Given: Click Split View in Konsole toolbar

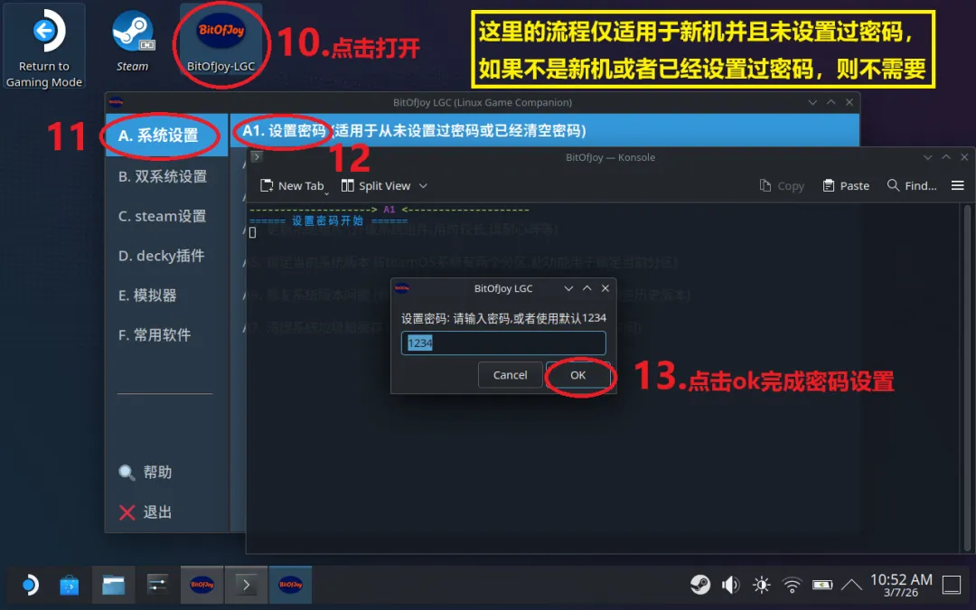Looking at the screenshot, I should [377, 185].
